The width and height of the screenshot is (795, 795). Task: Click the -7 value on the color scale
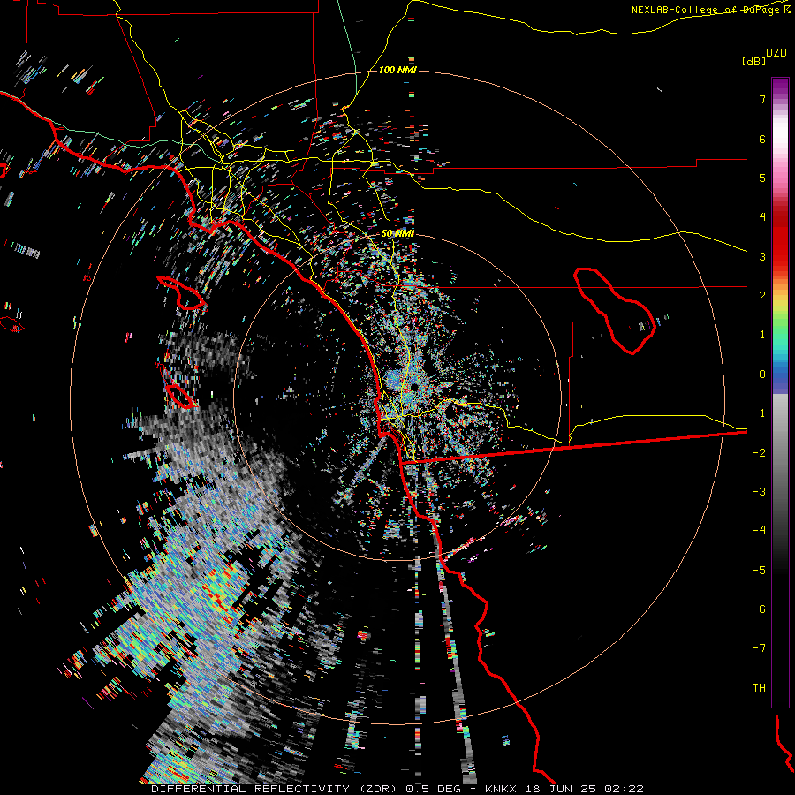759,648
